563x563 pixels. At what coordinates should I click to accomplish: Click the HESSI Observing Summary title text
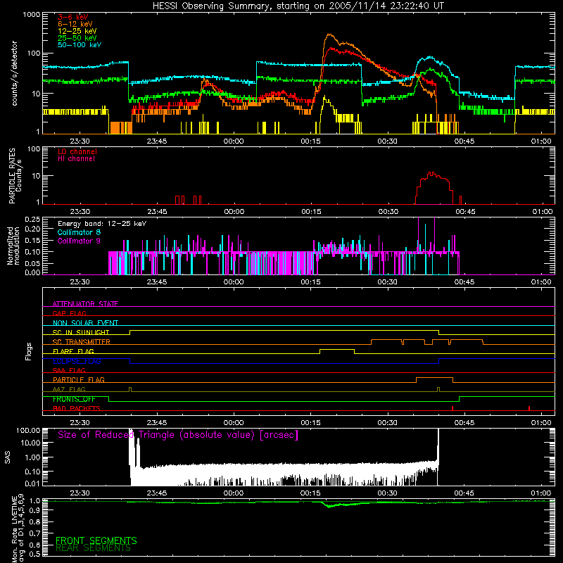(298, 6)
